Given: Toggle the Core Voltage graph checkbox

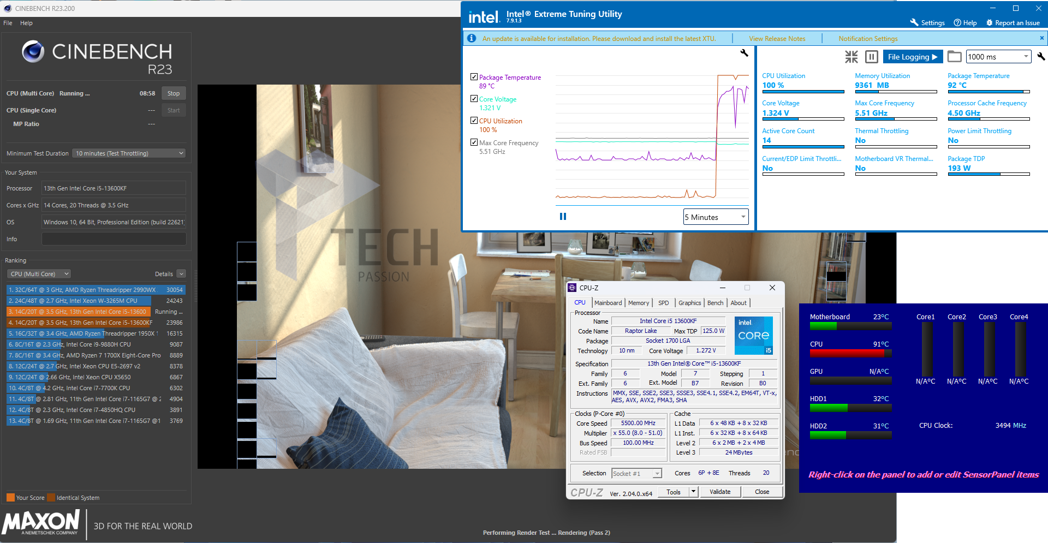Looking at the screenshot, I should click(474, 99).
